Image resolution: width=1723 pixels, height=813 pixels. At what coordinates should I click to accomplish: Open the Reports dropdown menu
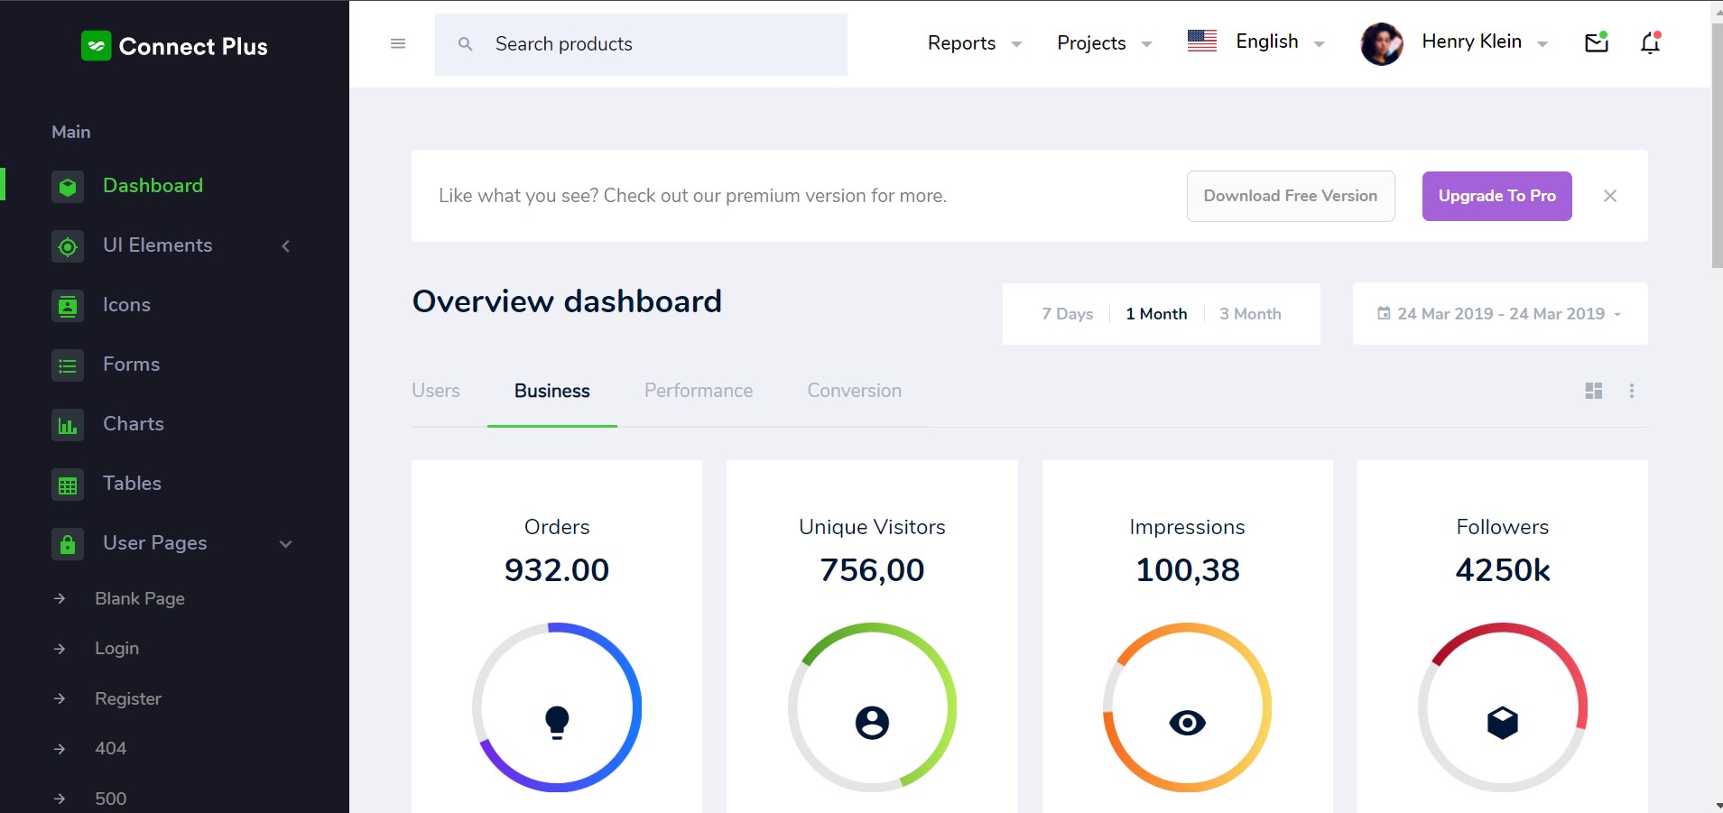(x=974, y=43)
